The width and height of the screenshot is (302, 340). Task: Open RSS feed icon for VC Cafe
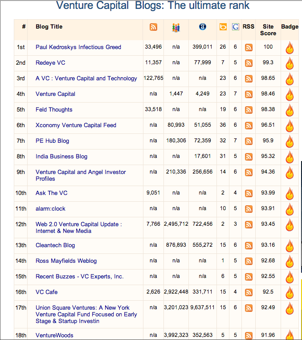click(249, 292)
